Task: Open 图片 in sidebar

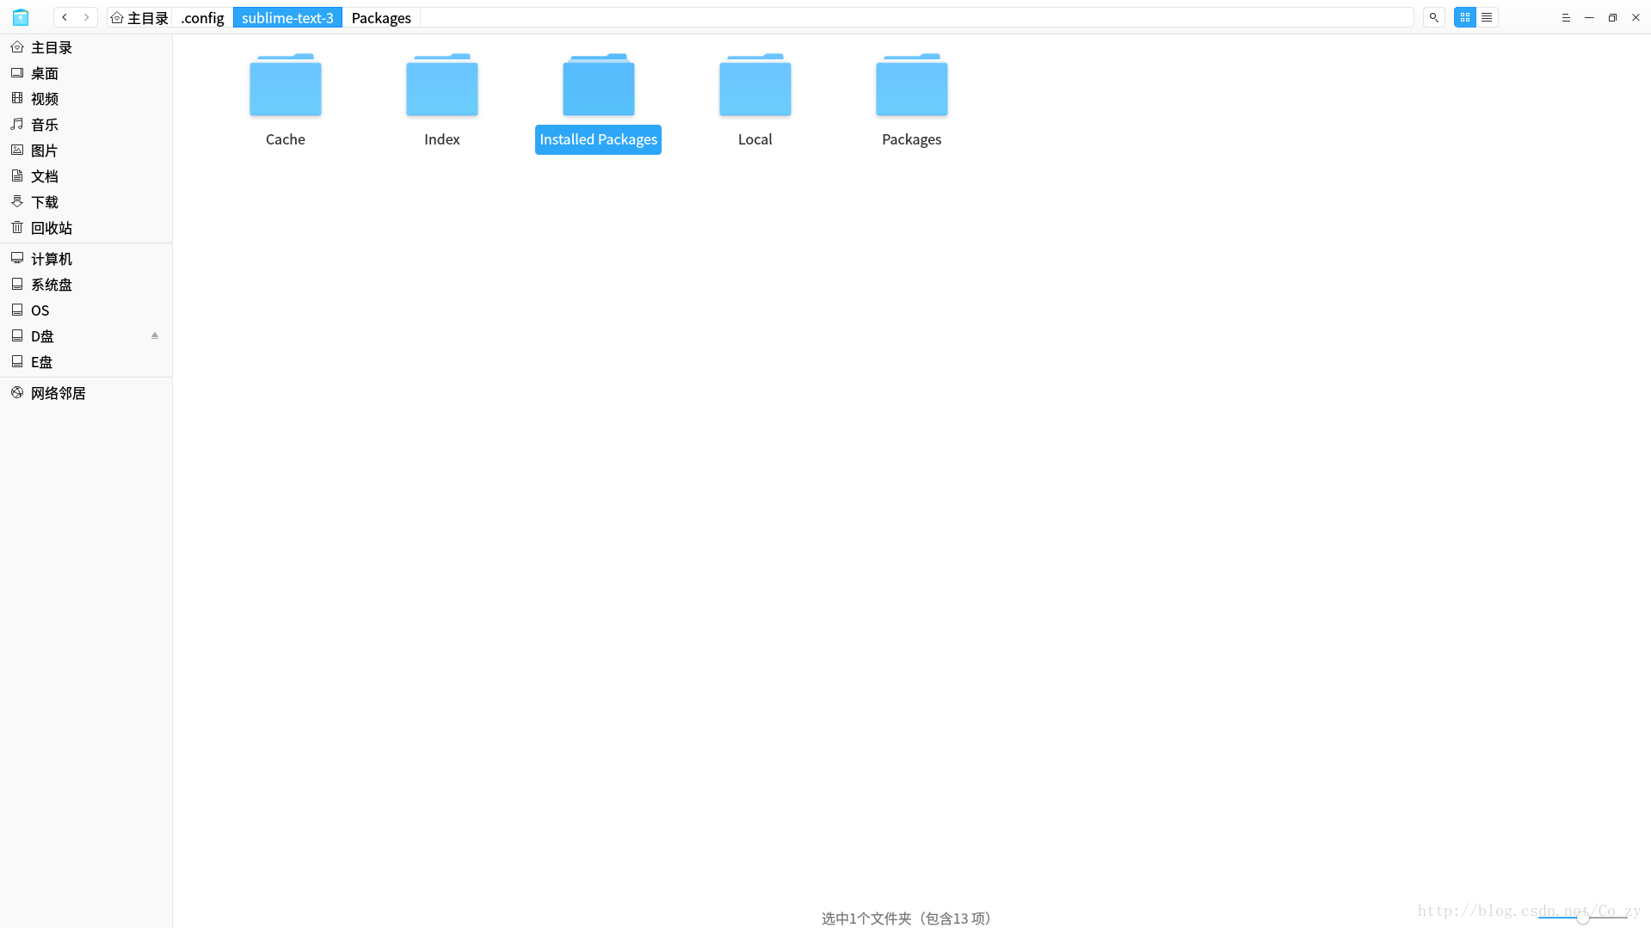Action: tap(86, 151)
